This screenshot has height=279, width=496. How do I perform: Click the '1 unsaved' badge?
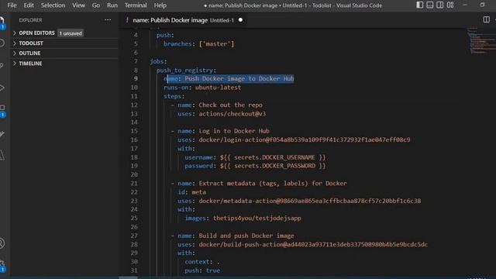[x=71, y=33]
